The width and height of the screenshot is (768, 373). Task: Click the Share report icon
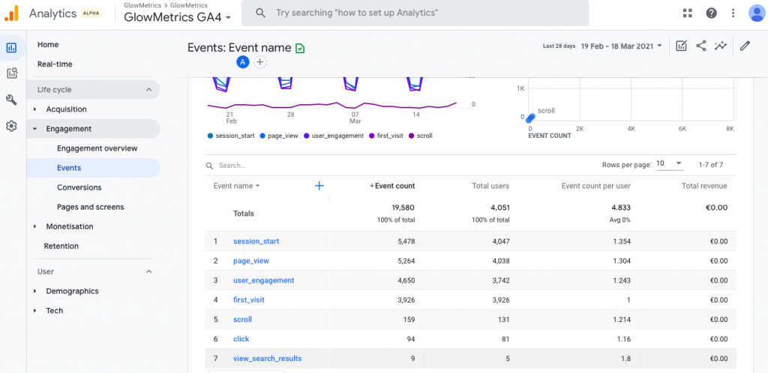pos(701,46)
